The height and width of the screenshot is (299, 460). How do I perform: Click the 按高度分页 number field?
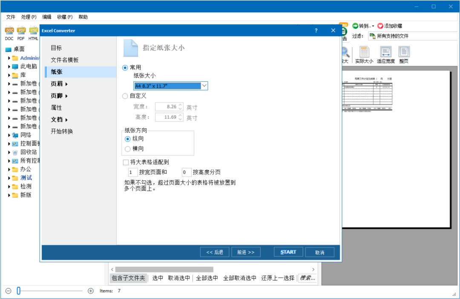pos(187,172)
